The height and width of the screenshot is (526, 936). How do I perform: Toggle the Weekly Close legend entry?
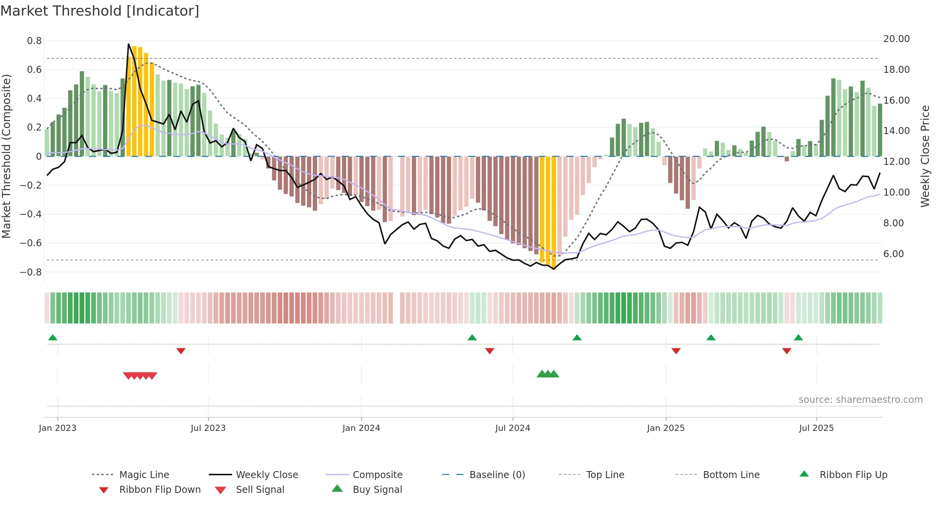click(x=253, y=475)
